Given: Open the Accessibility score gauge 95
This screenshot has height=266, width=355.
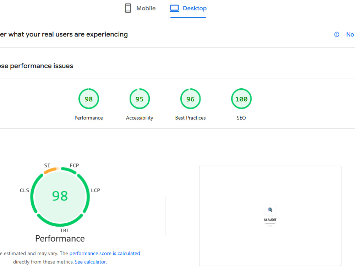Looking at the screenshot, I should [140, 99].
